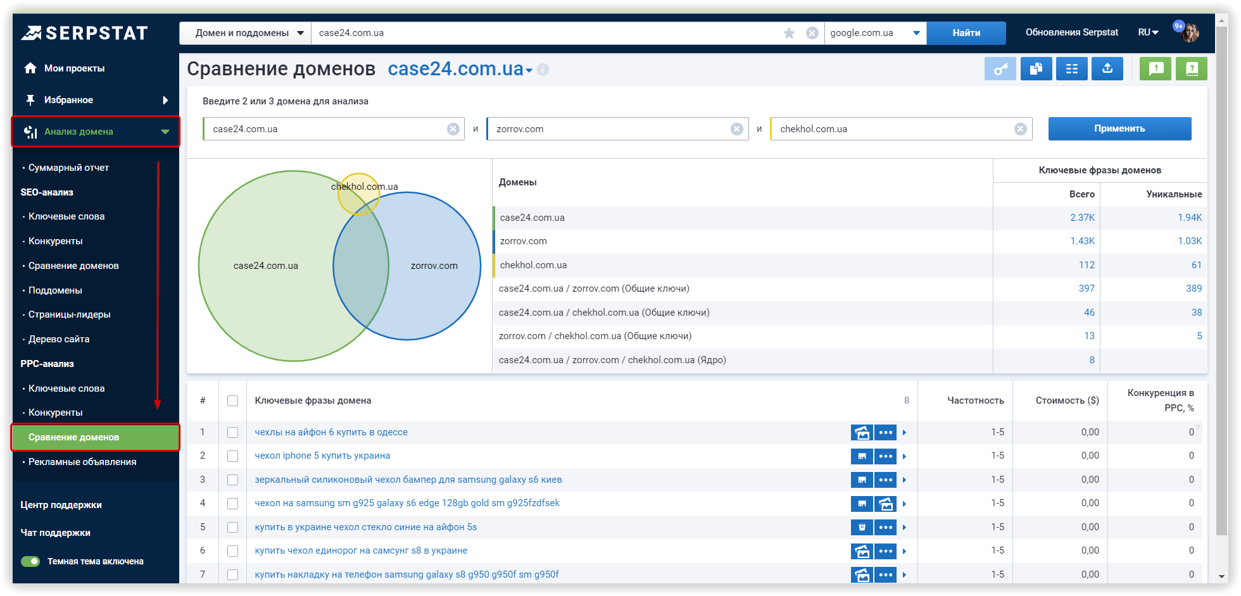Expand row 6 with the small arrow
The image size is (1241, 596).
pos(905,551)
